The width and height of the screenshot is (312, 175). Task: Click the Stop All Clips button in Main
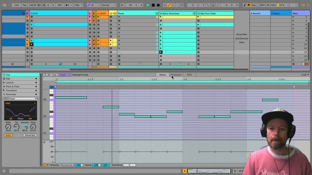293,64
